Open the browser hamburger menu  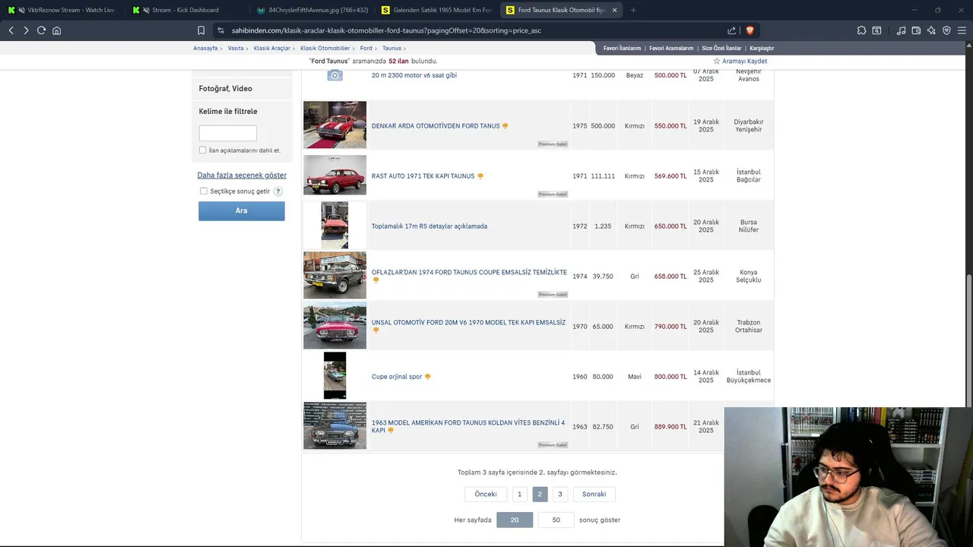[x=962, y=30]
